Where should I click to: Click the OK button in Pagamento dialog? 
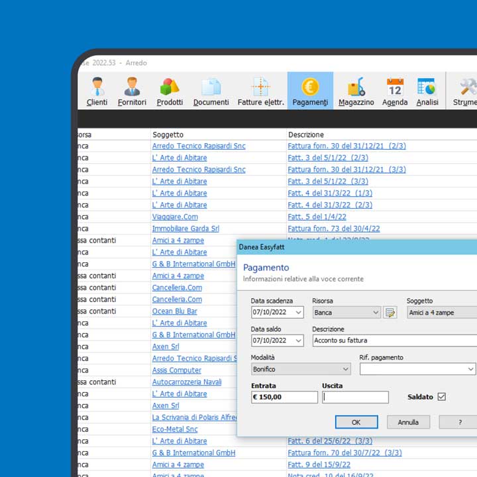coord(356,422)
